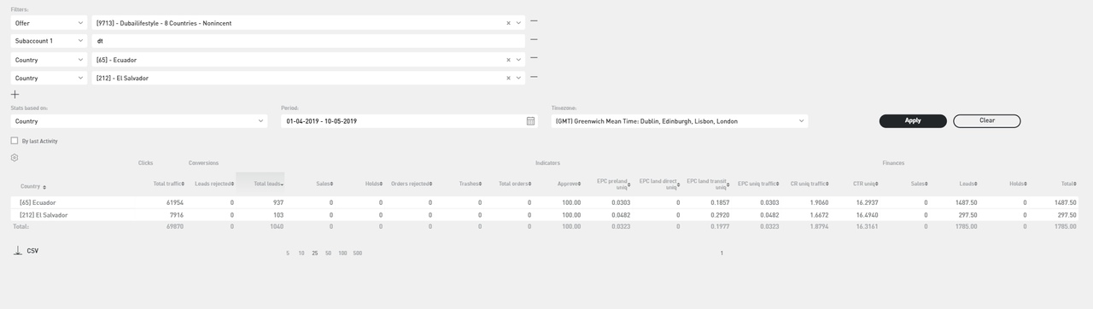Expand the Ecuador value dropdown arrow
Viewport: 1093px width, 309px height.
point(518,60)
